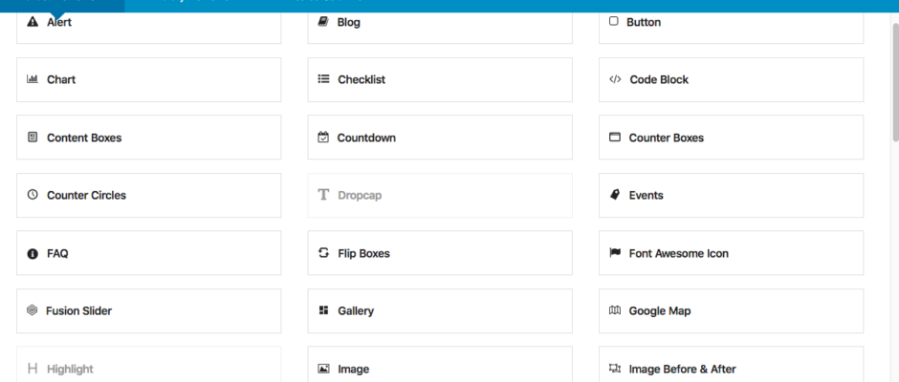Click the Events tag icon
The height and width of the screenshot is (382, 899).
[615, 196]
